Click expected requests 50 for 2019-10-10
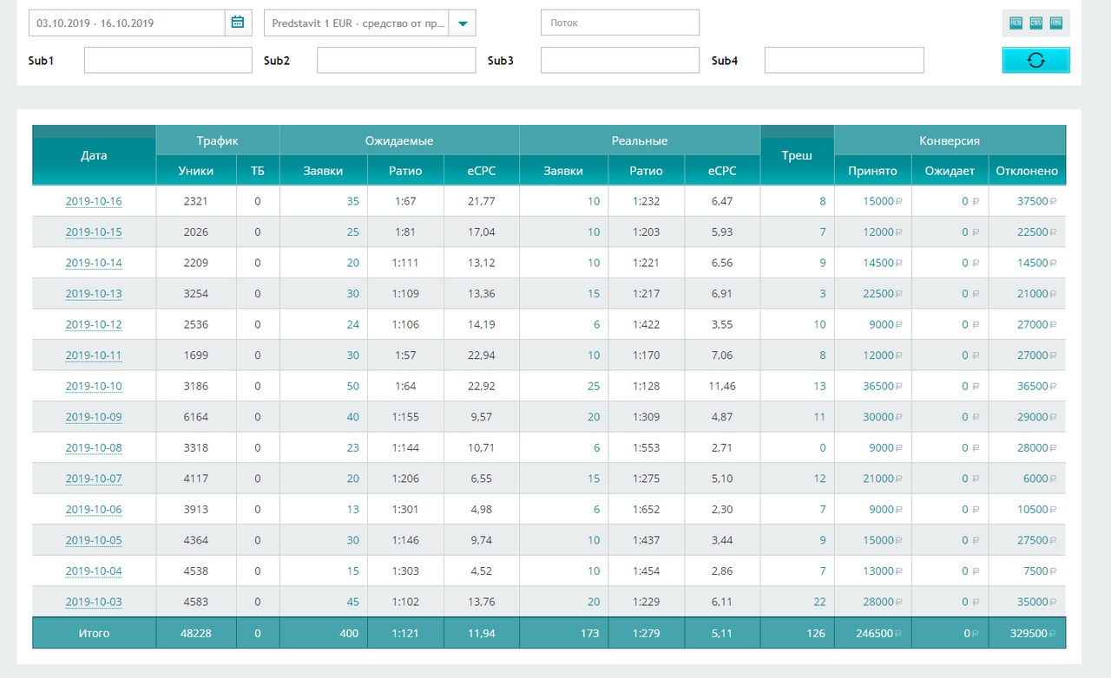Viewport: 1111px width, 678px height. pyautogui.click(x=352, y=386)
